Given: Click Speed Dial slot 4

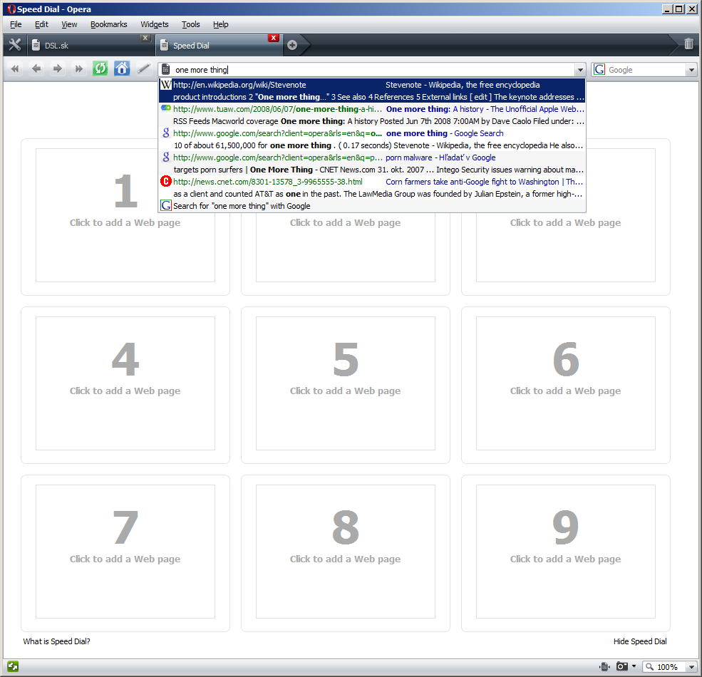Looking at the screenshot, I should 125,383.
